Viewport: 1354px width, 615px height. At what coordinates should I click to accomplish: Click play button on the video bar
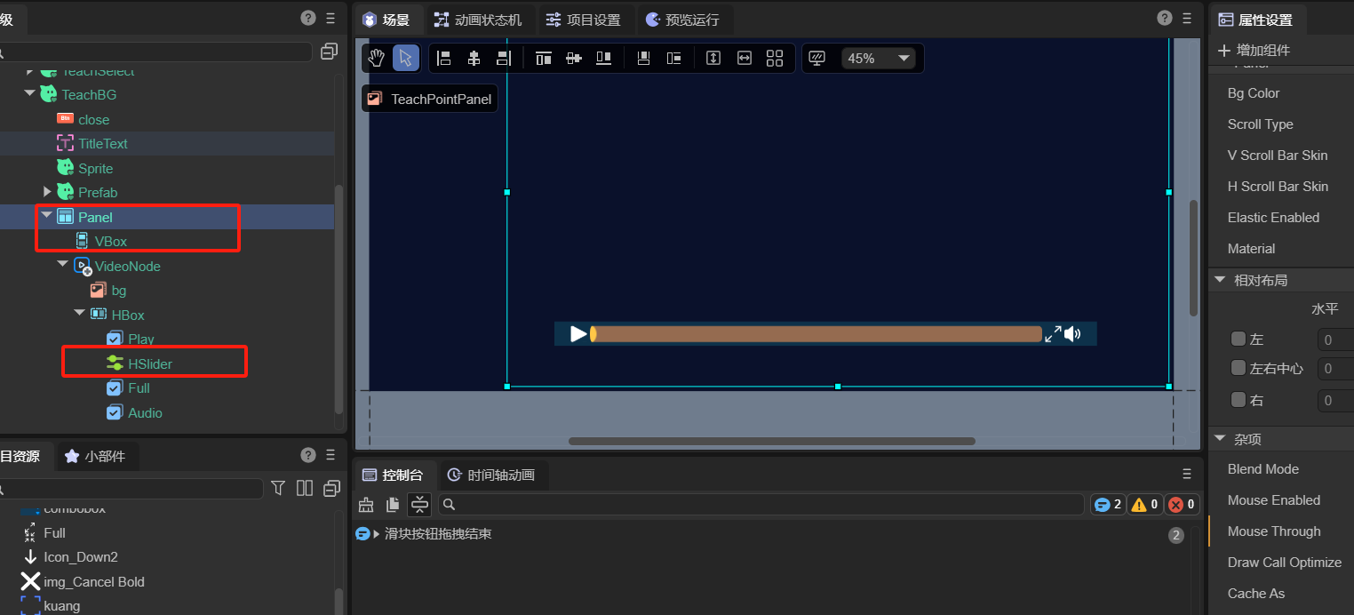pyautogui.click(x=578, y=334)
